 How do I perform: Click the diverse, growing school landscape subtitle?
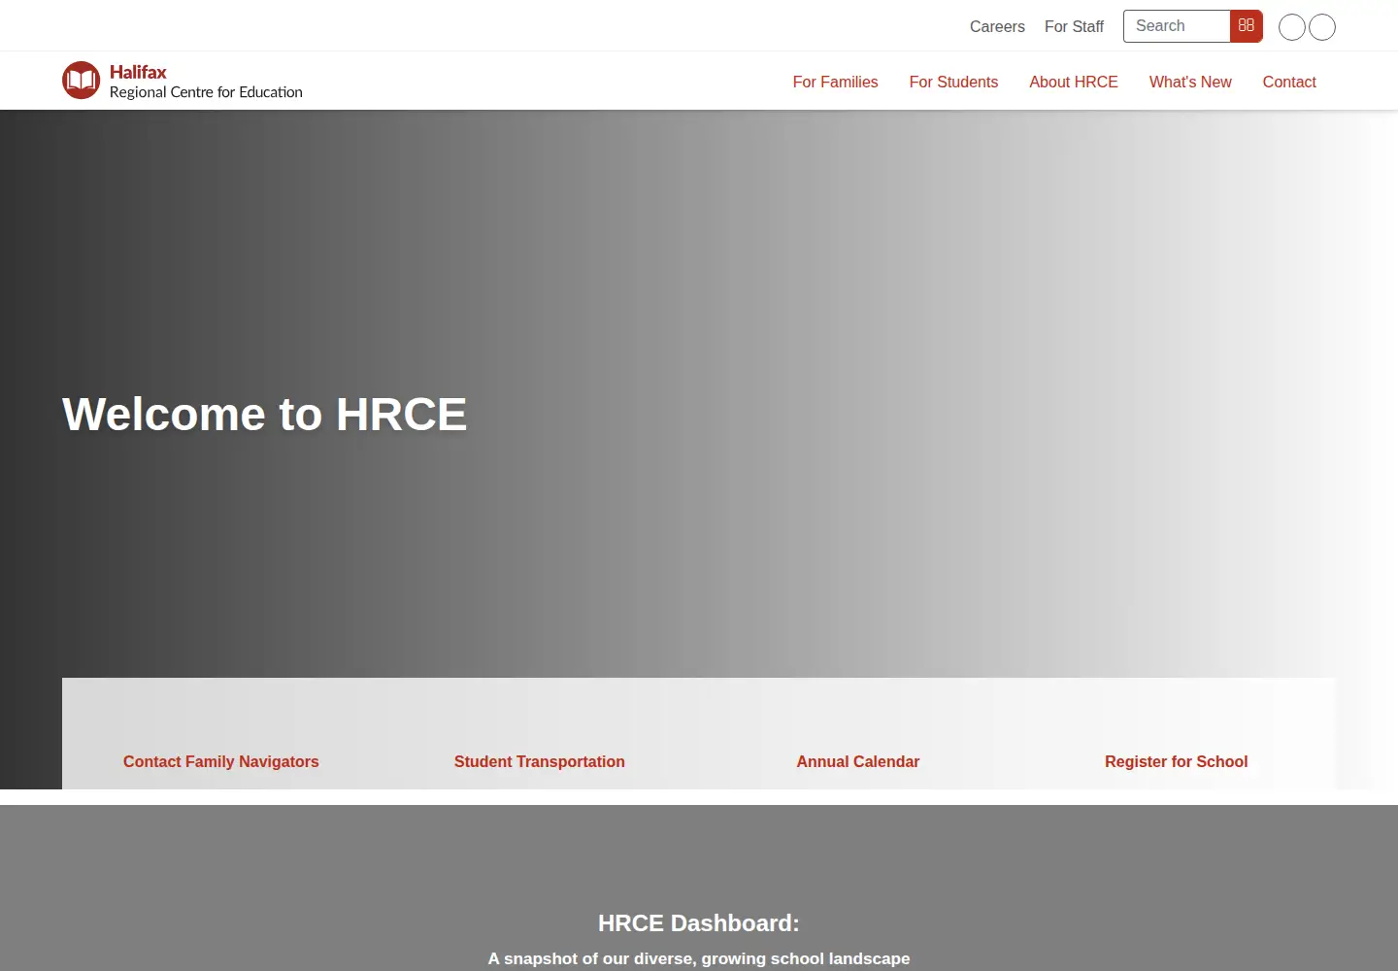699,958
